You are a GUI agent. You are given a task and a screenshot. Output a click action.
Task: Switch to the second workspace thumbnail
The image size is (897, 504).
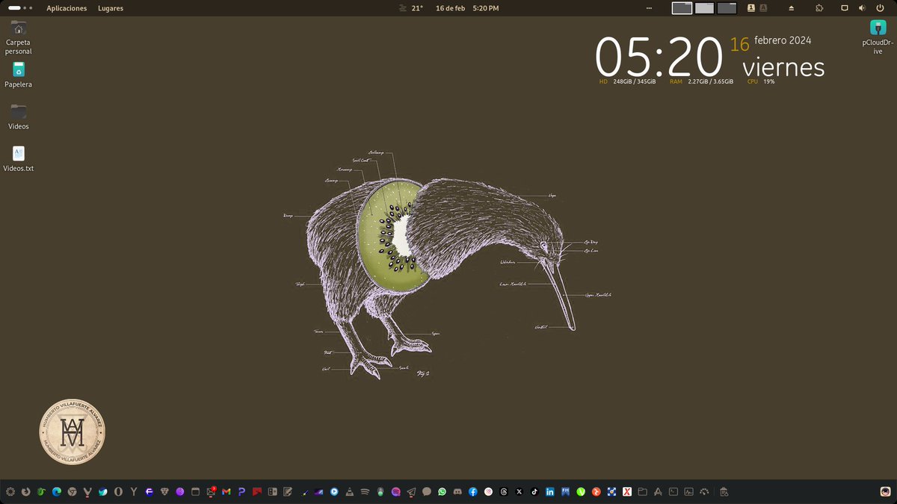tap(704, 8)
